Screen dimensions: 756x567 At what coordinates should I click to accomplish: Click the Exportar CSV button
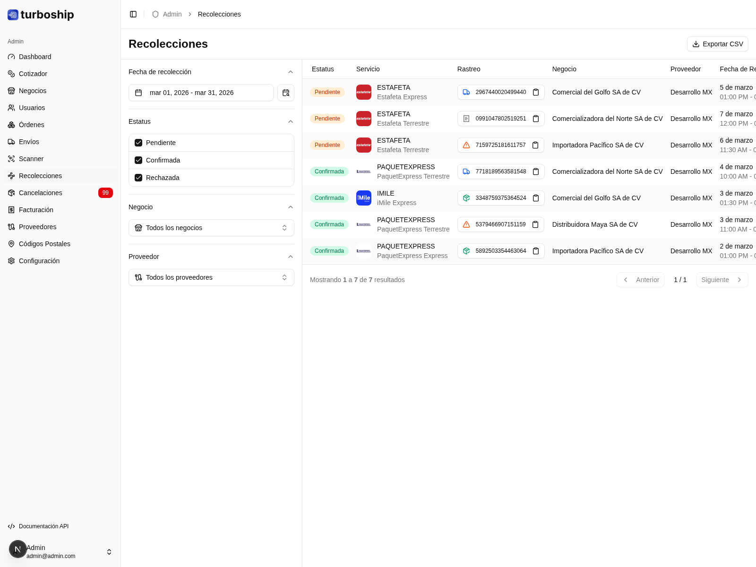pos(717,44)
